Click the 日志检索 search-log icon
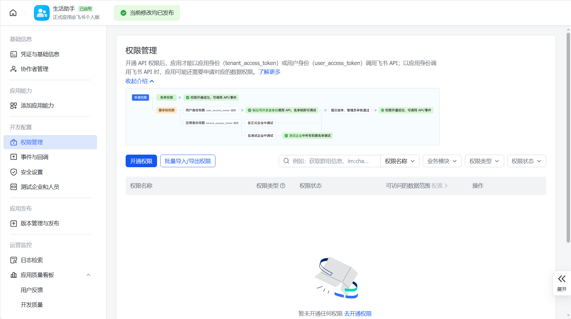 pyautogui.click(x=14, y=260)
